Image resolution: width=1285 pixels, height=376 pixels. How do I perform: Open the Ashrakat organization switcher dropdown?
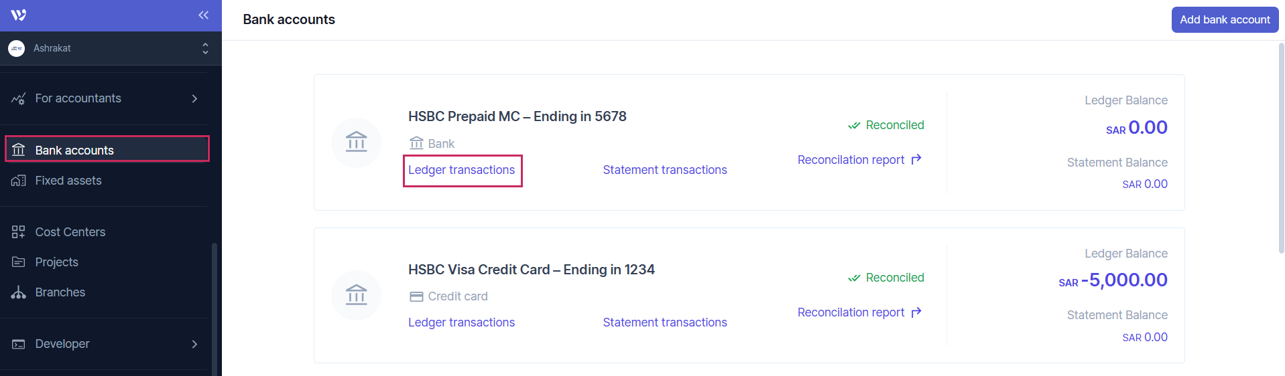[x=205, y=48]
